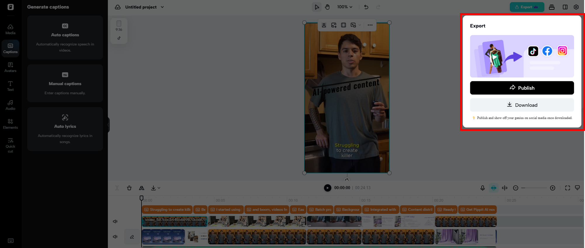The height and width of the screenshot is (248, 585).
Task: Click the timeline split-align icon
Action: tap(505, 188)
